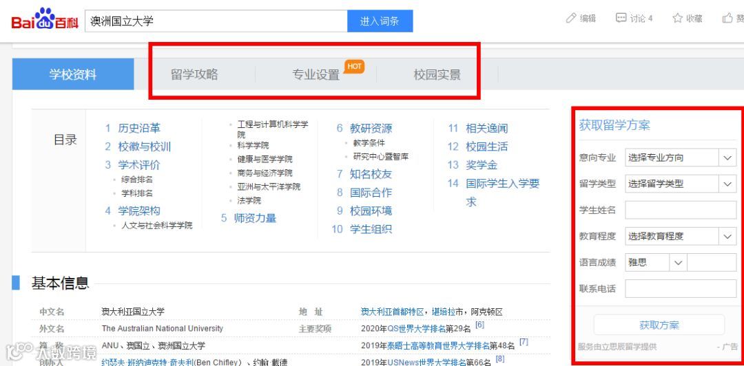This screenshot has height=366, width=744.
Task: Expand the 选择留学类型 dropdown
Action: pyautogui.click(x=681, y=184)
